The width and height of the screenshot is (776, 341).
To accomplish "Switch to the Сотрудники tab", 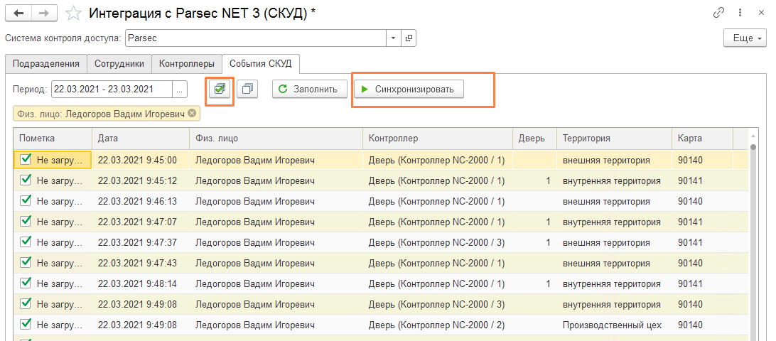I will point(119,63).
